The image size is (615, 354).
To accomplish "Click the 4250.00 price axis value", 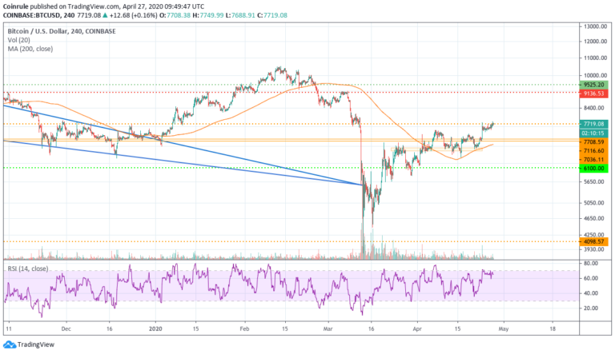I will click(x=594, y=235).
